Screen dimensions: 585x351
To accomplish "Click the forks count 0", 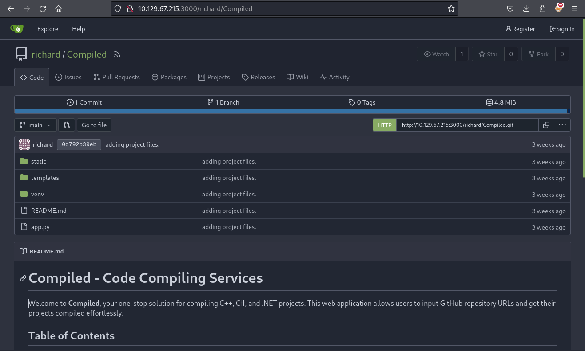I will point(562,54).
